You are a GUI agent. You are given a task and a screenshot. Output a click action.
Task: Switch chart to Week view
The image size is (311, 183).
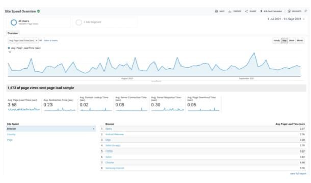[292, 41]
